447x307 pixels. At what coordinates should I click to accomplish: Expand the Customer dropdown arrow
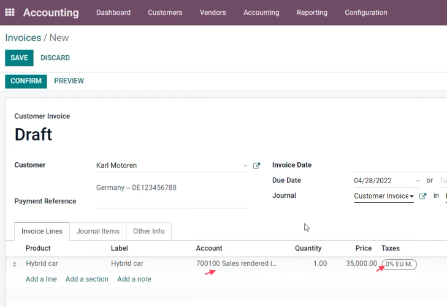pyautogui.click(x=245, y=165)
